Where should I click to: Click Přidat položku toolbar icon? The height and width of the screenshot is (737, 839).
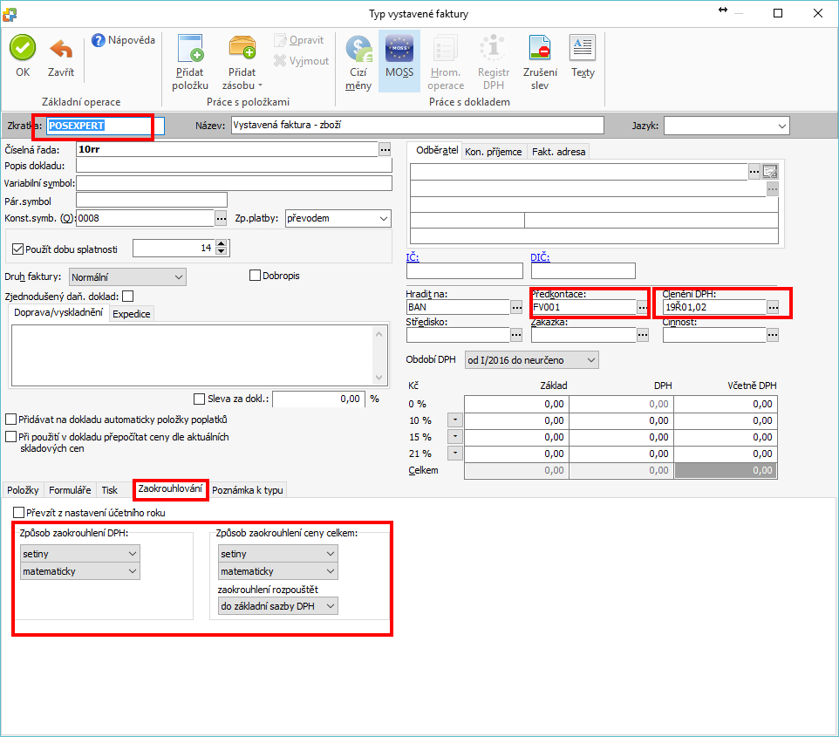(x=190, y=49)
